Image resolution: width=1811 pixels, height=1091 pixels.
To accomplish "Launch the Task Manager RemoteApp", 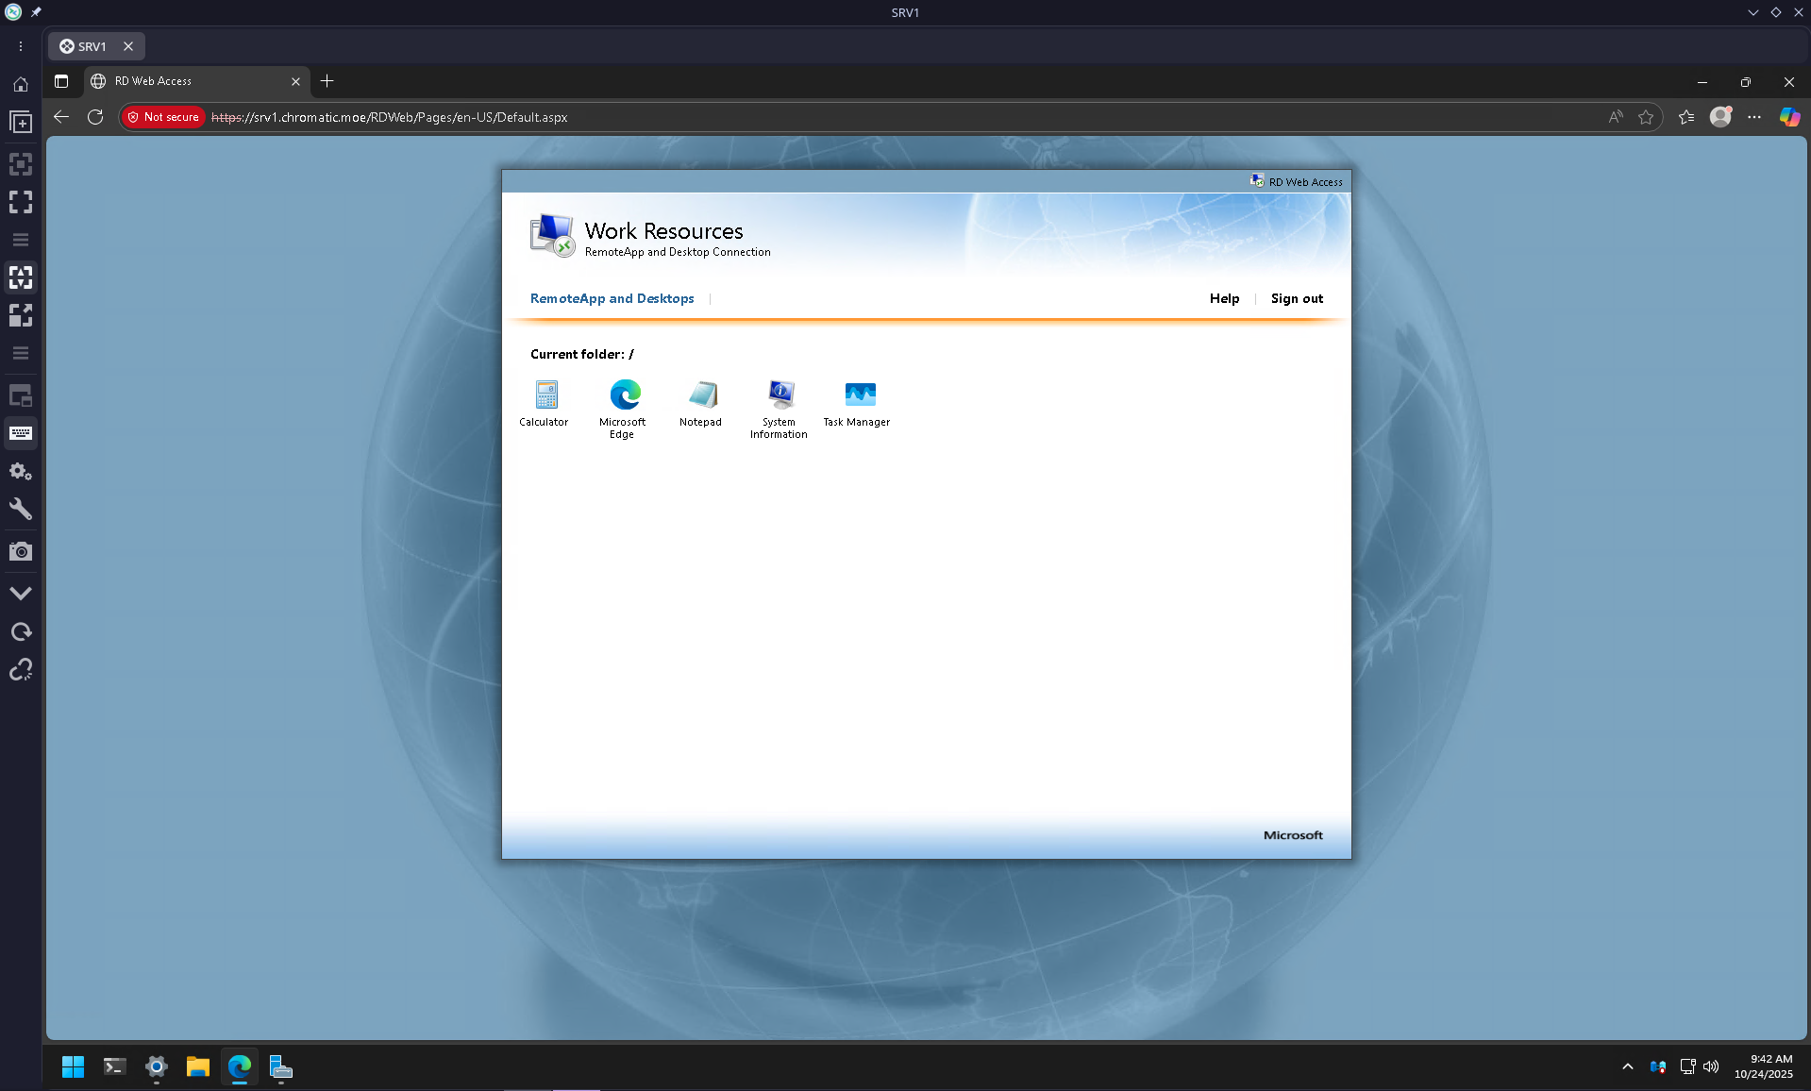I will coord(859,395).
